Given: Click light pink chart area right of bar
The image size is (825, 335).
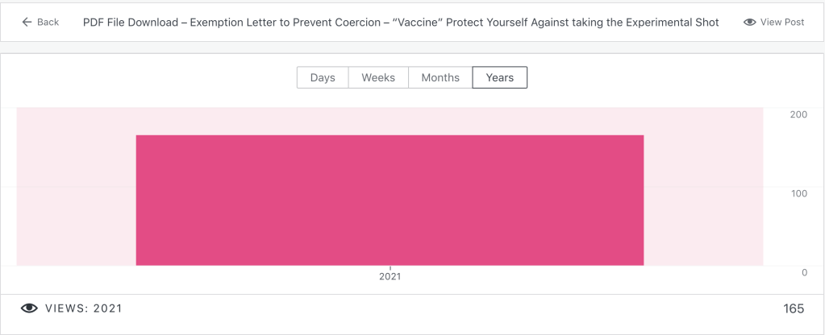Looking at the screenshot, I should coord(703,193).
